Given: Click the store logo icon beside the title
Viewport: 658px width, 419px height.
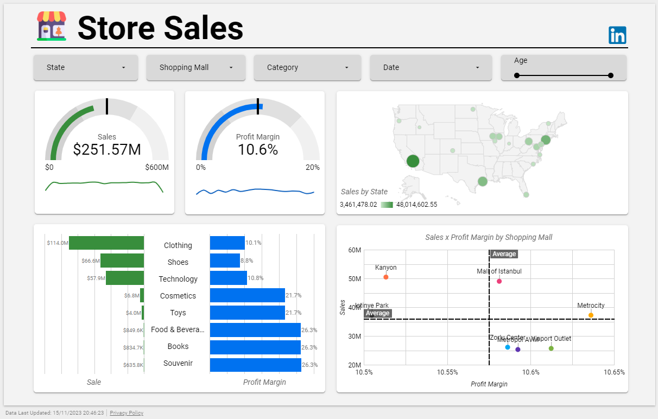Looking at the screenshot, I should coord(53,26).
